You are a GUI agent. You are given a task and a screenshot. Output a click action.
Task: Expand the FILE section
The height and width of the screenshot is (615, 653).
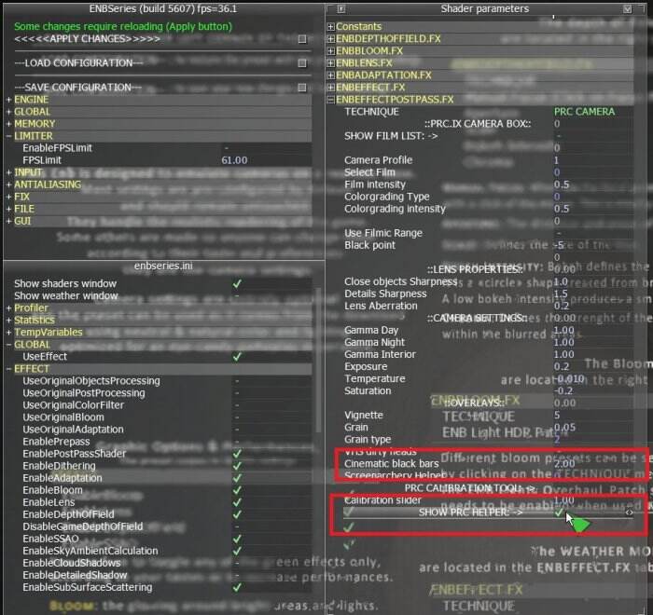click(8, 209)
